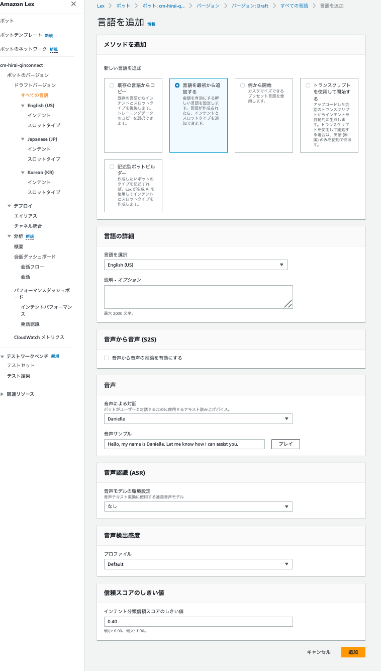Click the voice sample text field
381x671 pixels.
[x=184, y=444]
